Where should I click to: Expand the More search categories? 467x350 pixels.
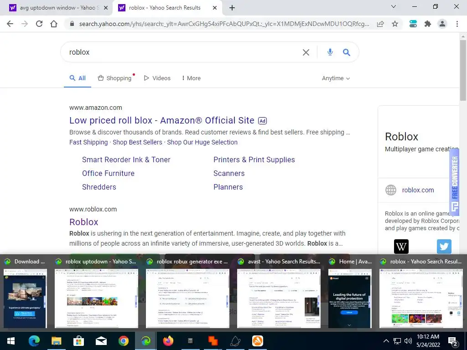click(x=191, y=78)
